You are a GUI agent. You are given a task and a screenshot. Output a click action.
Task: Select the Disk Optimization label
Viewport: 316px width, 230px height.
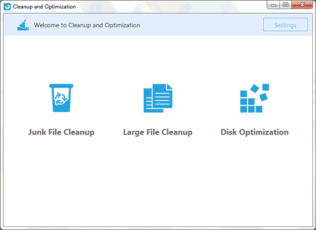point(254,132)
